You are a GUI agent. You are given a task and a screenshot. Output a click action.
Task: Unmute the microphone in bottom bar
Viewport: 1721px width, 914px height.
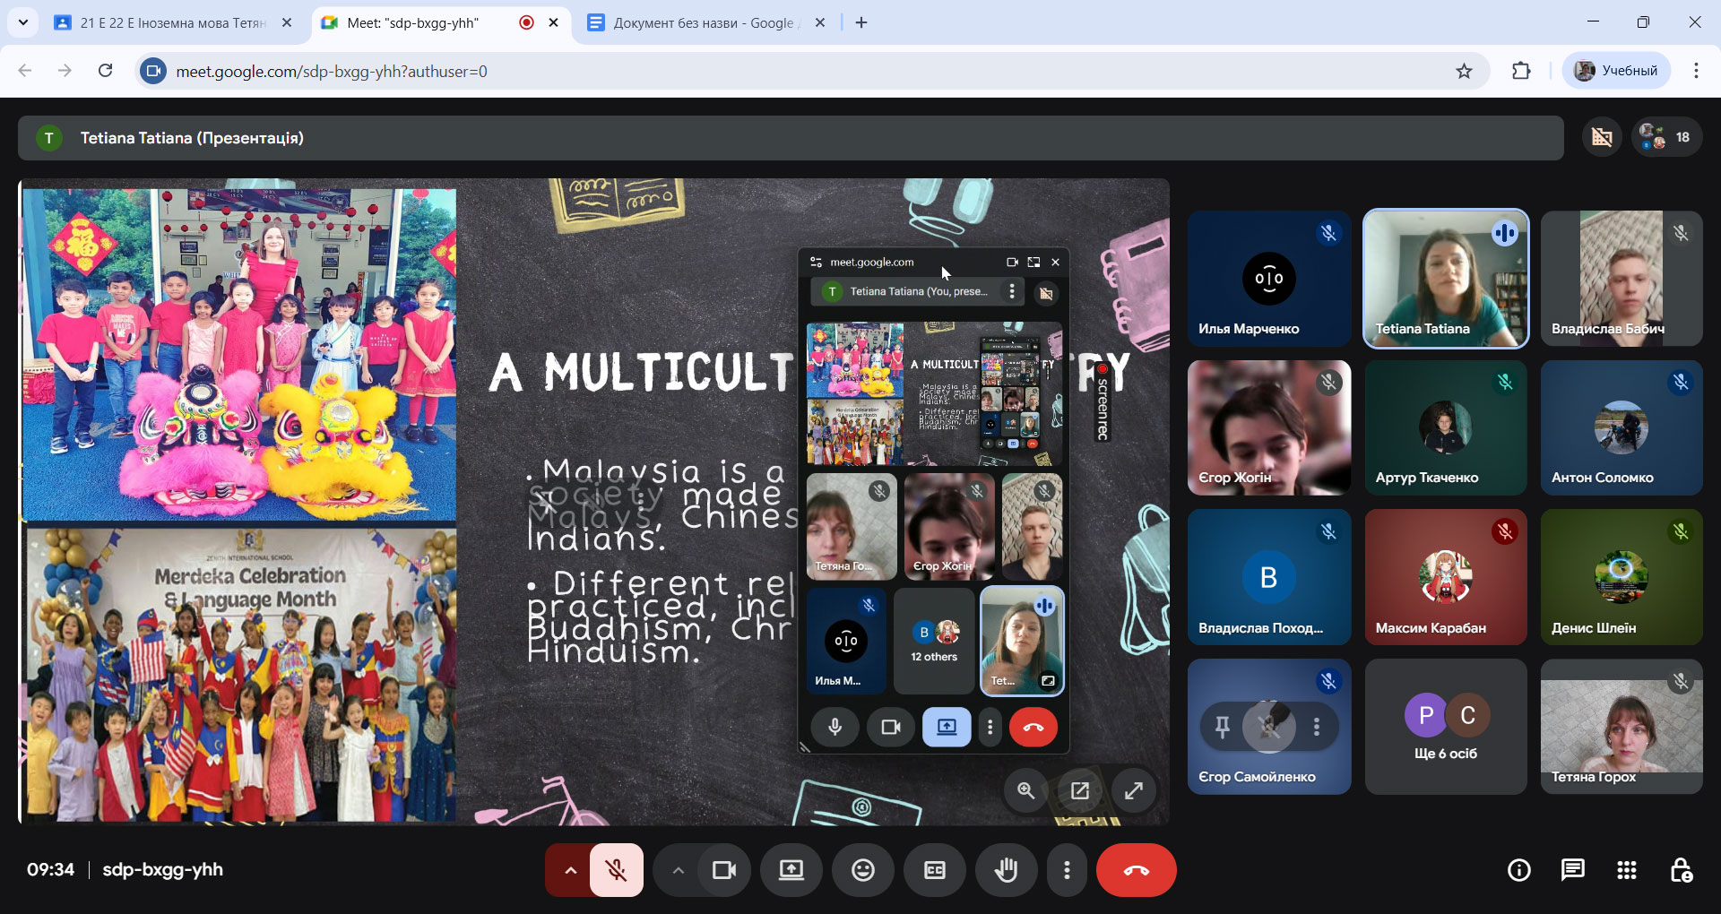tap(616, 870)
